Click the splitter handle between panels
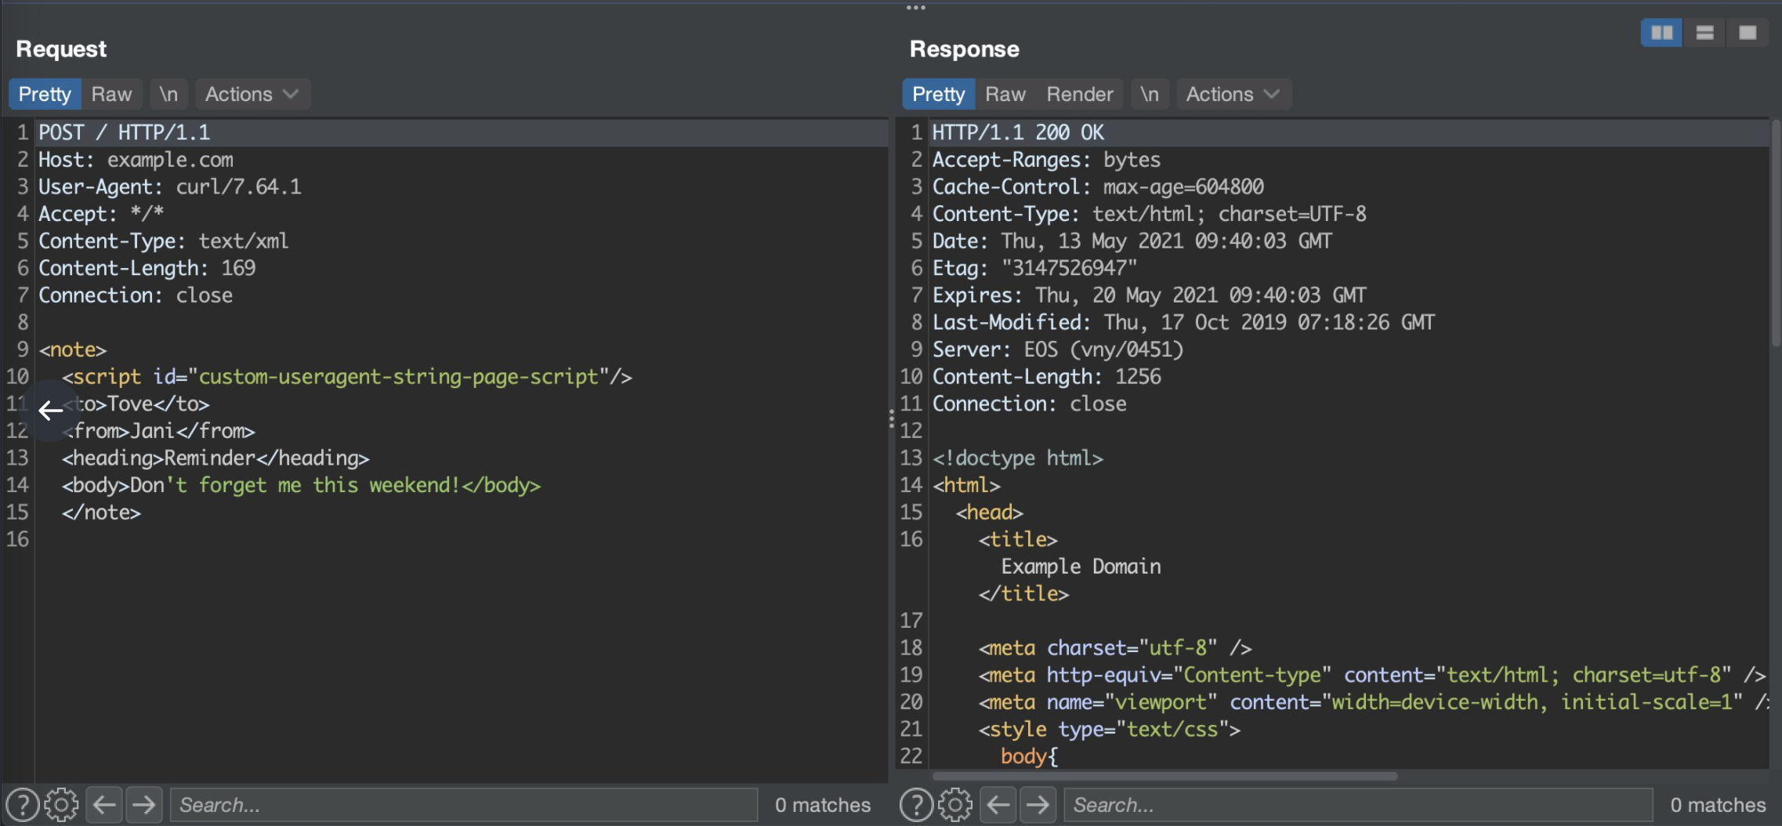 click(x=892, y=418)
